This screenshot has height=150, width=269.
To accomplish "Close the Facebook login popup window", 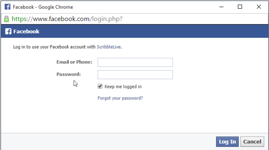I will tap(259, 7).
